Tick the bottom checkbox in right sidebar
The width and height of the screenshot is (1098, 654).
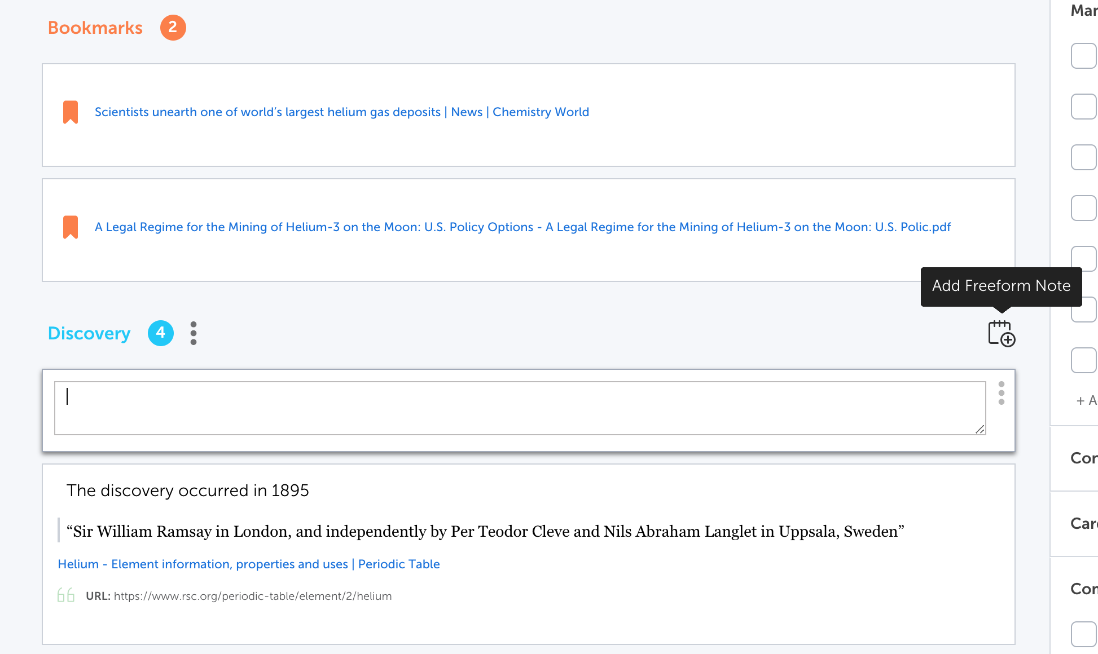click(x=1083, y=634)
